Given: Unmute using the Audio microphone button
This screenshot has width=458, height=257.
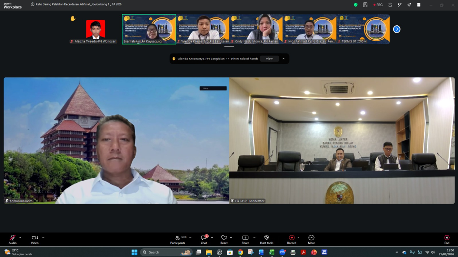Looking at the screenshot, I should 12,239.
